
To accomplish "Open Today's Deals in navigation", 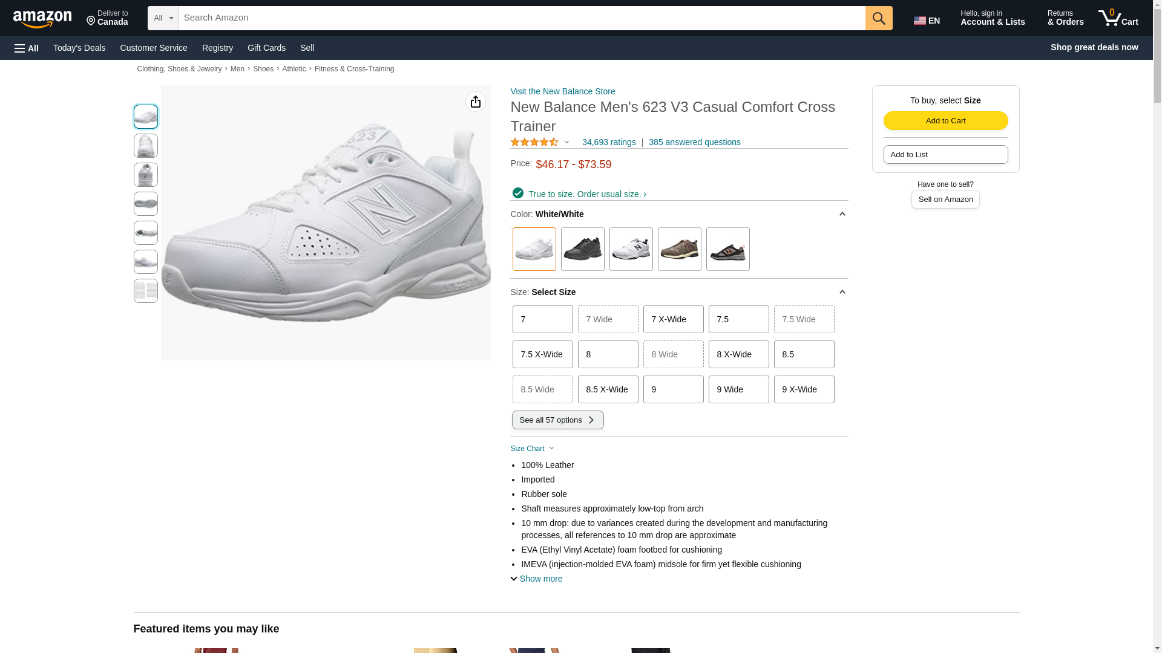I will (79, 48).
